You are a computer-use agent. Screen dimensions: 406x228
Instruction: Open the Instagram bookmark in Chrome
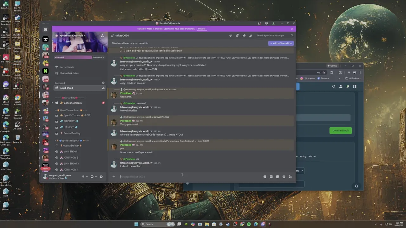(x=308, y=78)
